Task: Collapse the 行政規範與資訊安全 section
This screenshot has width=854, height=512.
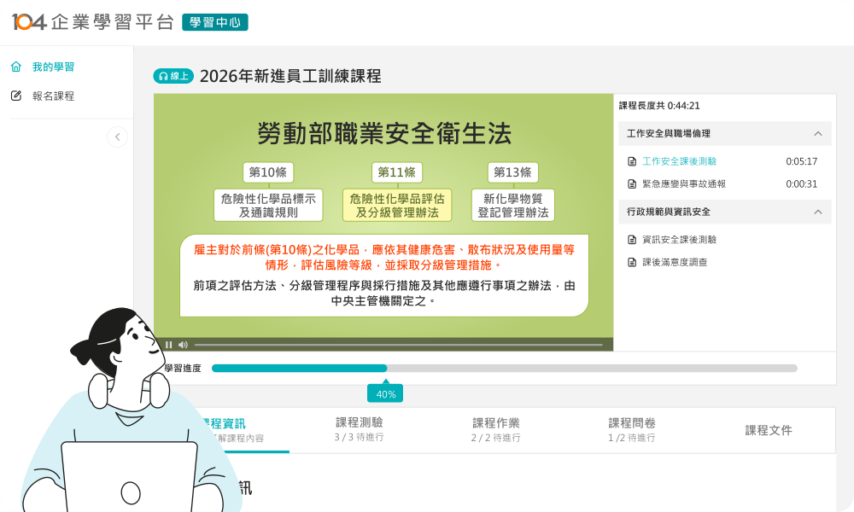Action: point(817,212)
